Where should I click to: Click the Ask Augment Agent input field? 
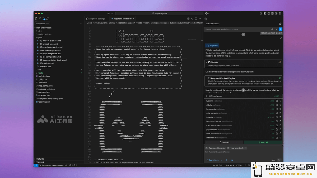click(243, 152)
